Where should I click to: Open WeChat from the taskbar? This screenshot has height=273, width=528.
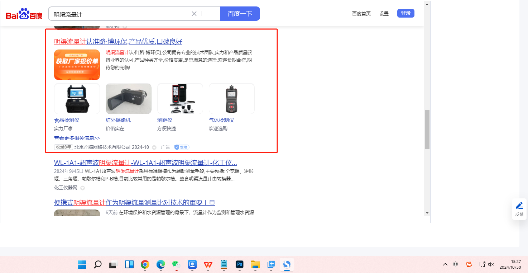(x=176, y=265)
